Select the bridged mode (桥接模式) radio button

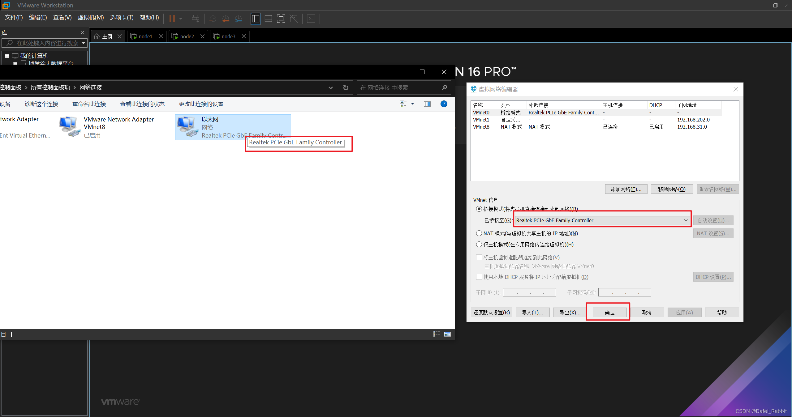(479, 209)
